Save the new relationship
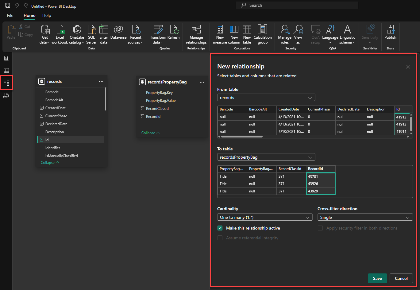 pos(377,278)
